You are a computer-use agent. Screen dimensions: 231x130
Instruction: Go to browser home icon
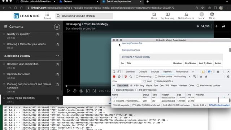[x=21, y=8]
